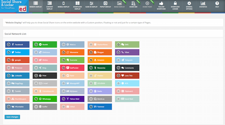Enable the AOL network checkbox

pos(118,83)
